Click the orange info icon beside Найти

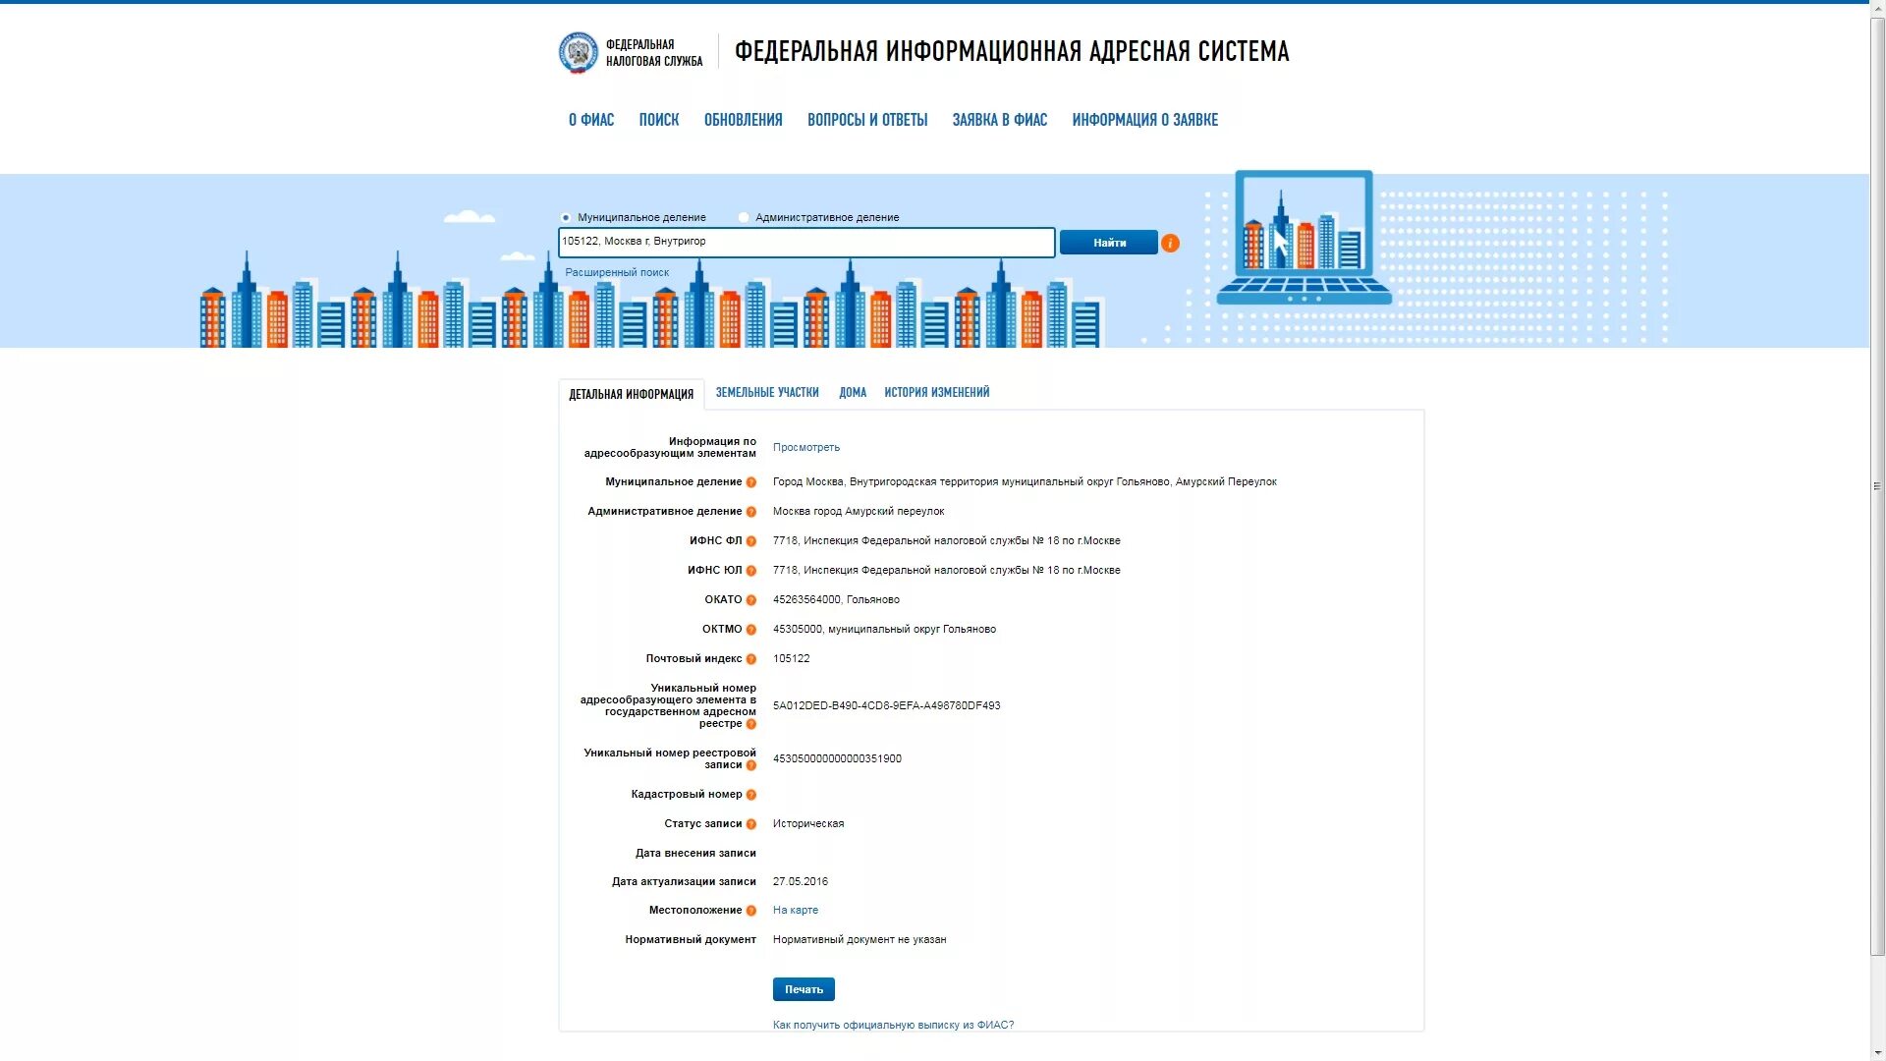coord(1170,243)
